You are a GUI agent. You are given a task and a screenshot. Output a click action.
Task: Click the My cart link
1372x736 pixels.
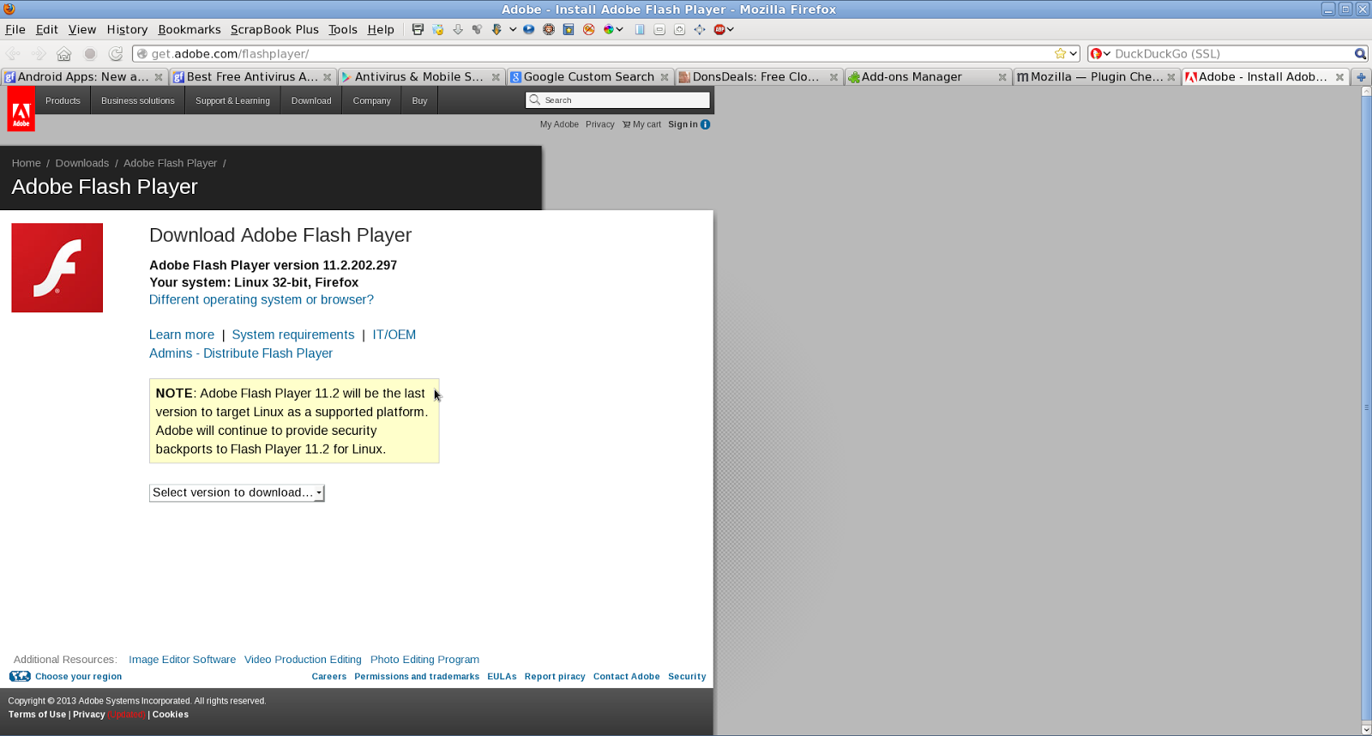(642, 124)
